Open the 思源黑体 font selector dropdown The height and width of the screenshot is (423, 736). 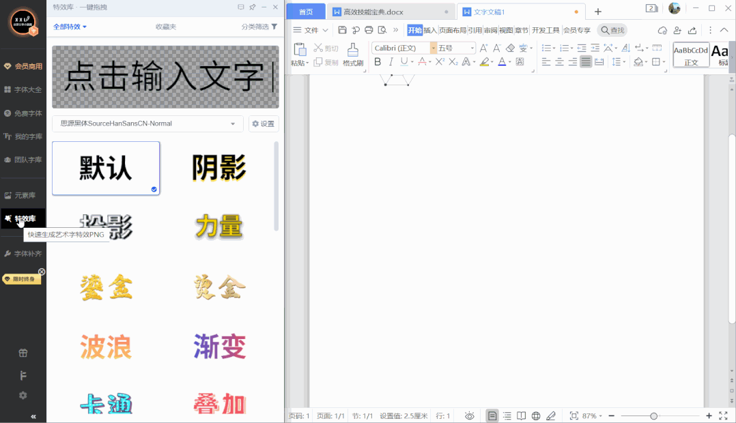[147, 123]
